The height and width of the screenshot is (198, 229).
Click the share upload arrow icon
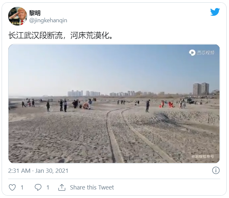(x=62, y=187)
